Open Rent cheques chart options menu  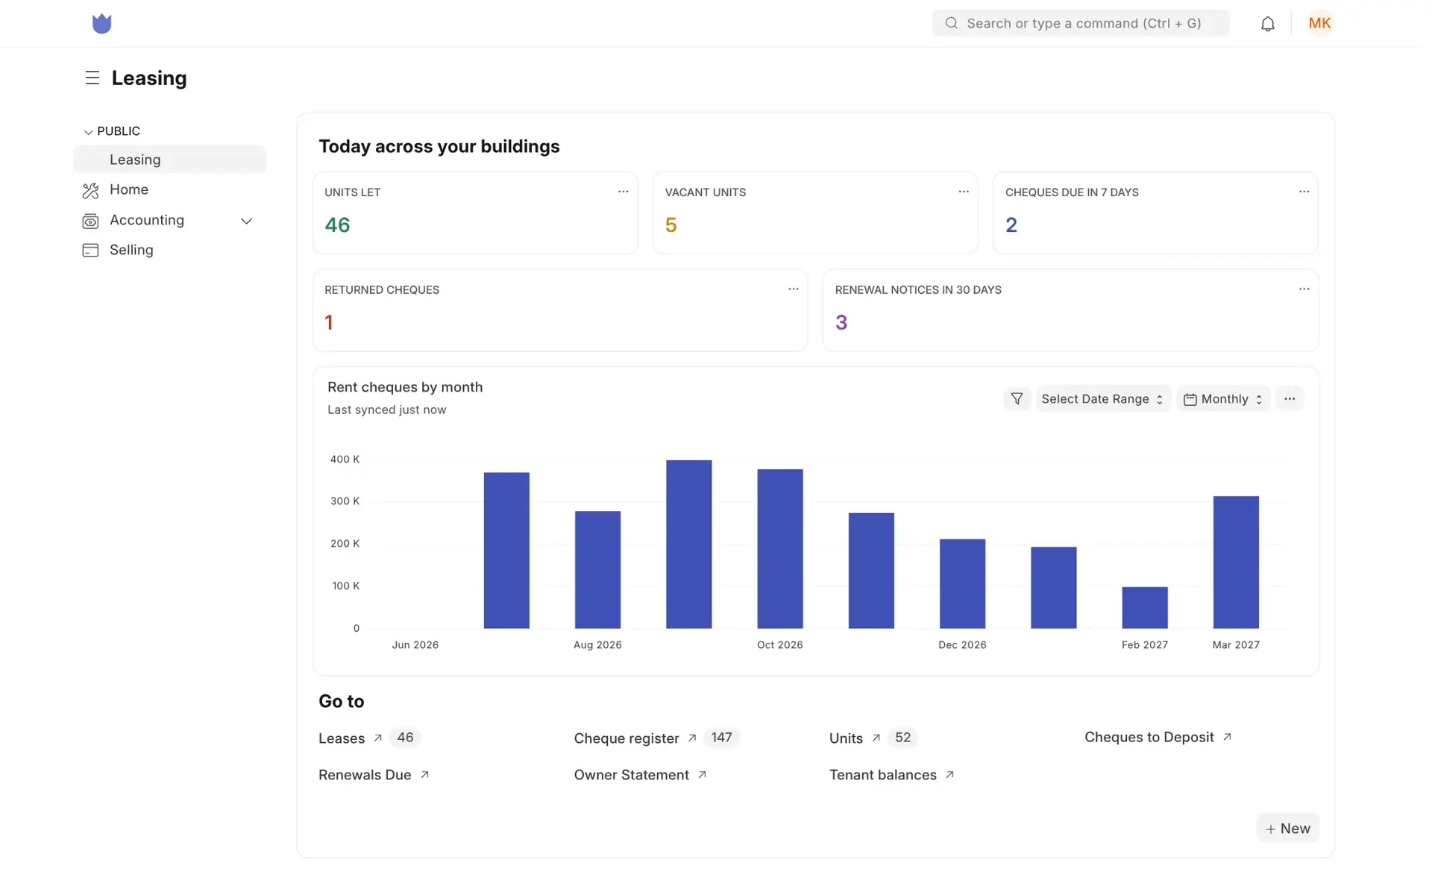tap(1290, 399)
